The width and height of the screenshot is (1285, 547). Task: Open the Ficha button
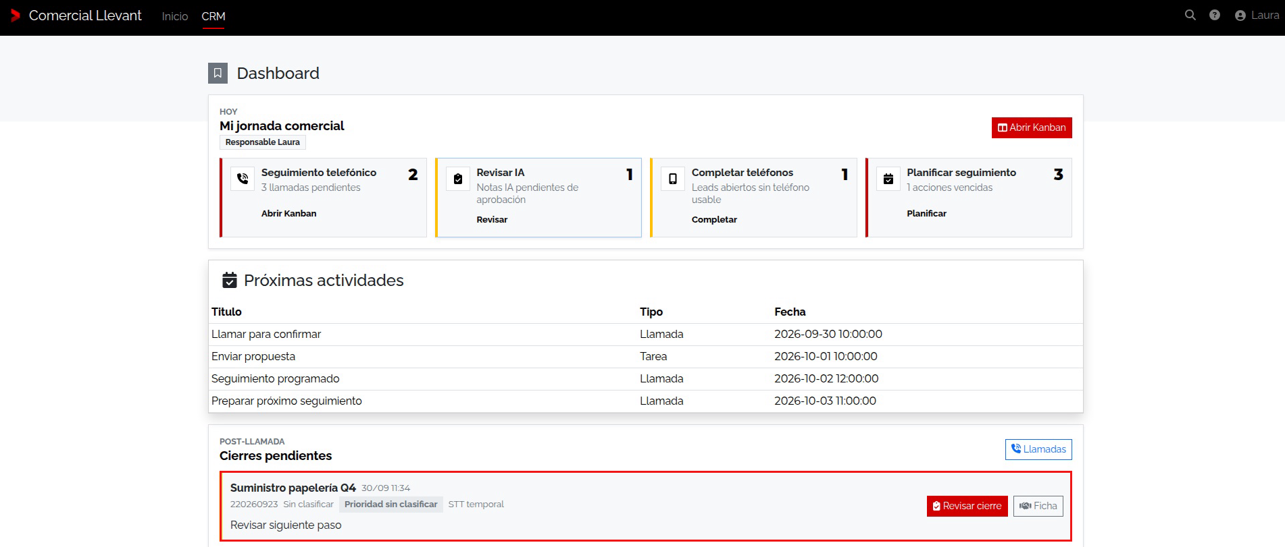click(x=1038, y=506)
